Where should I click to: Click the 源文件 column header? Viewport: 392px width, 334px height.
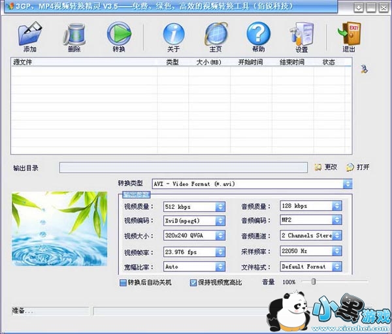click(84, 62)
